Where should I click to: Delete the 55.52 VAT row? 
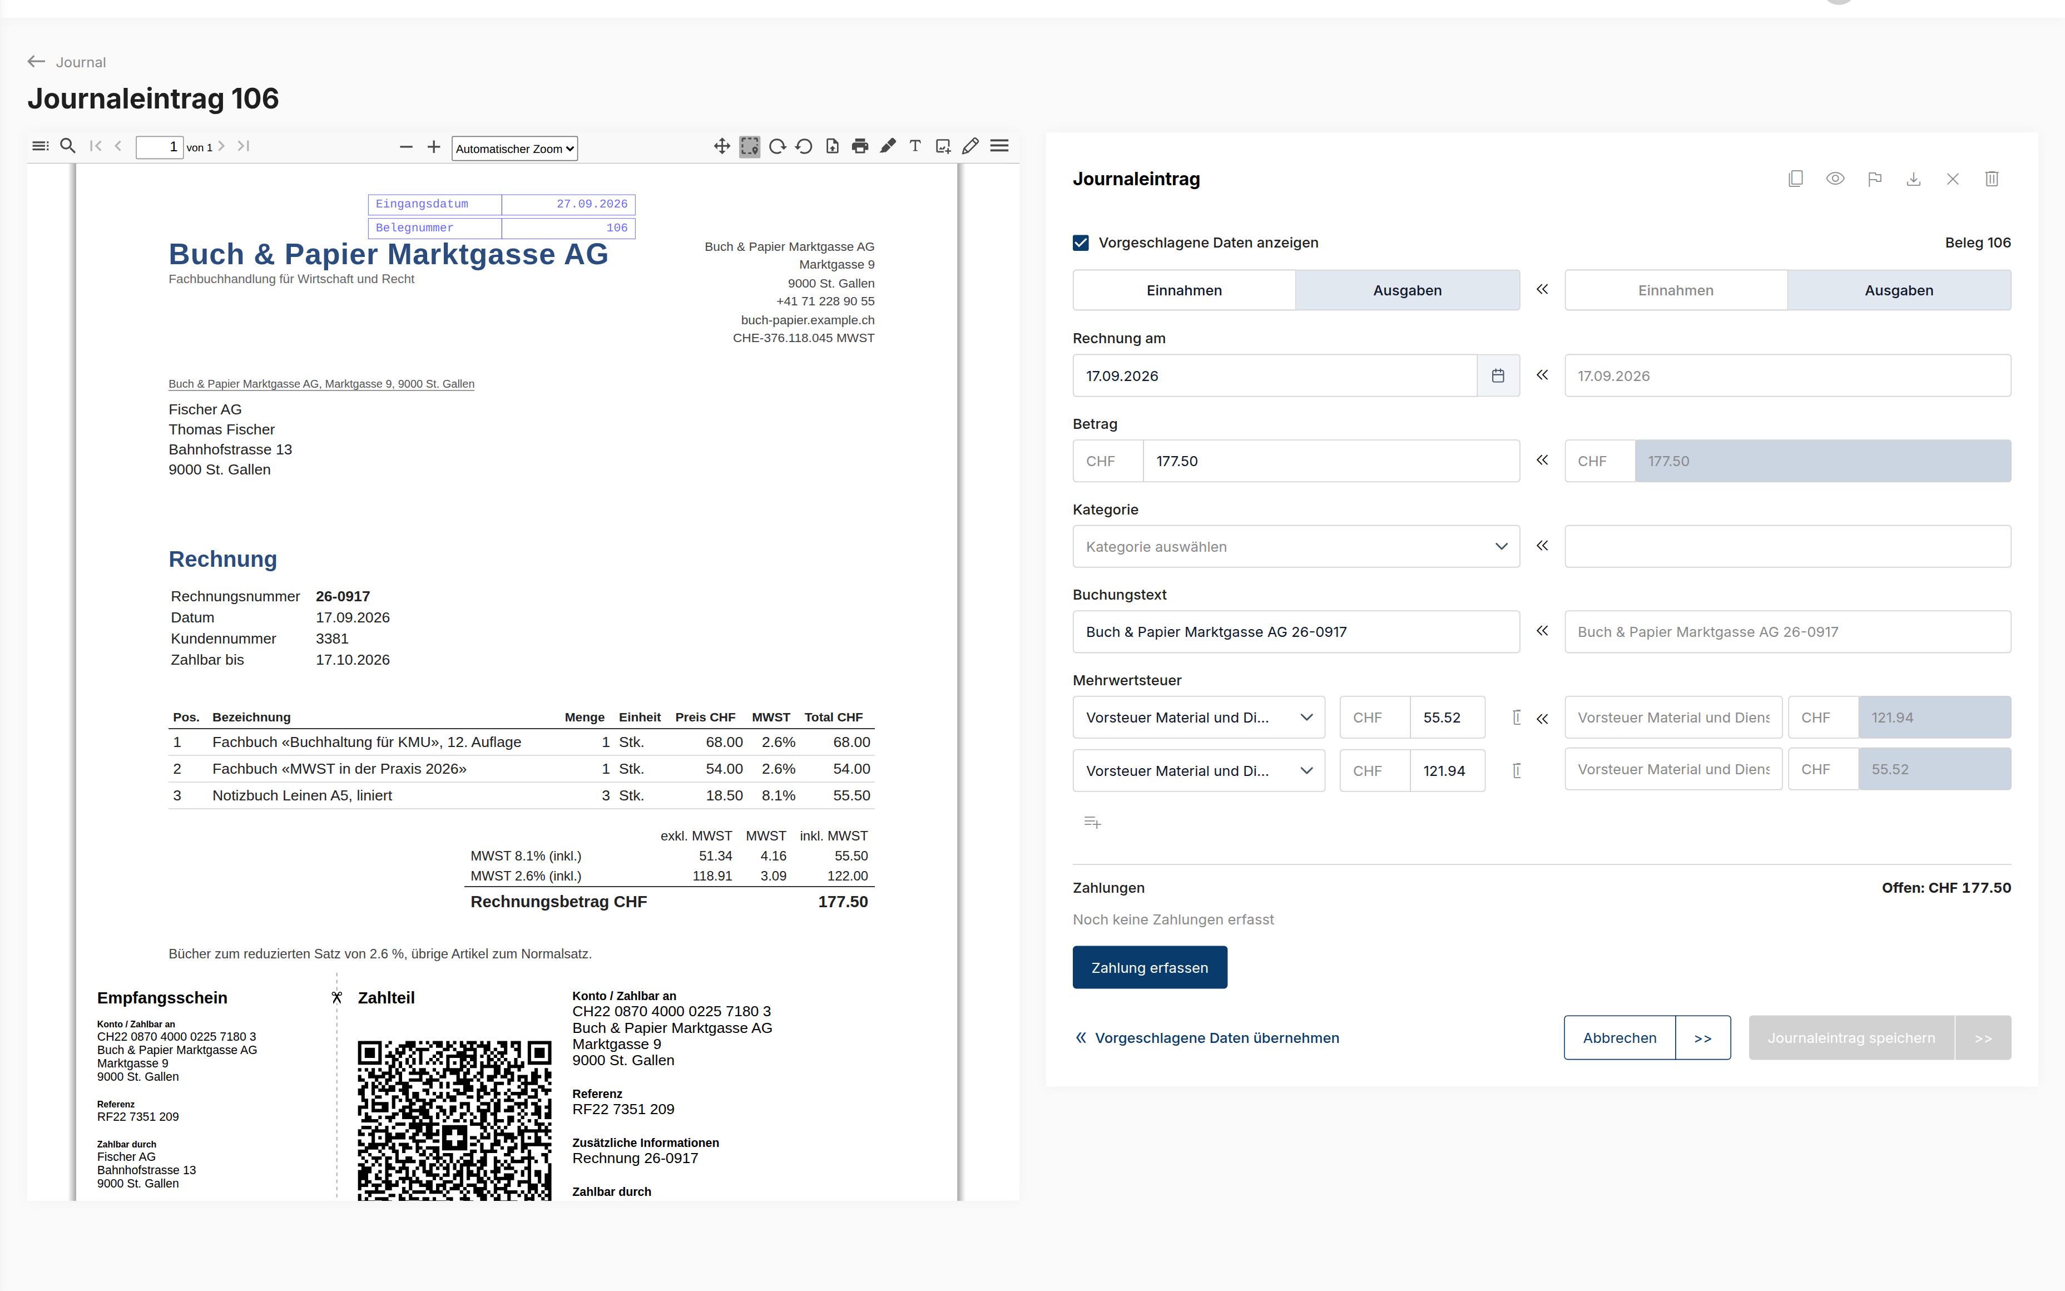point(1517,717)
